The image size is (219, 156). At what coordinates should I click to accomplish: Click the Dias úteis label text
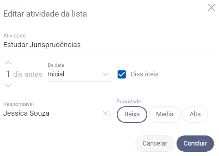pos(144,75)
